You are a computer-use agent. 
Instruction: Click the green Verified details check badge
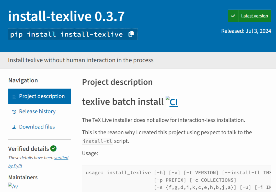coord(53,149)
